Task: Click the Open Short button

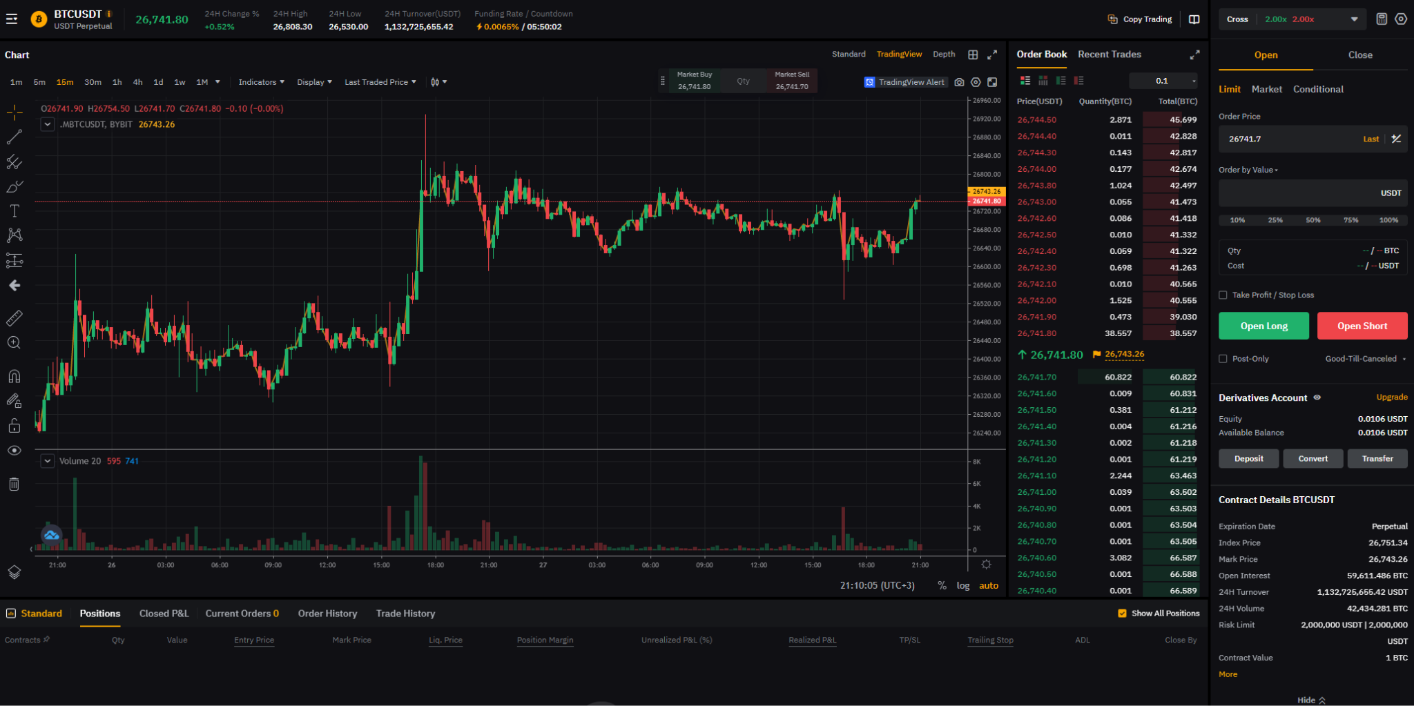Action: (x=1362, y=326)
